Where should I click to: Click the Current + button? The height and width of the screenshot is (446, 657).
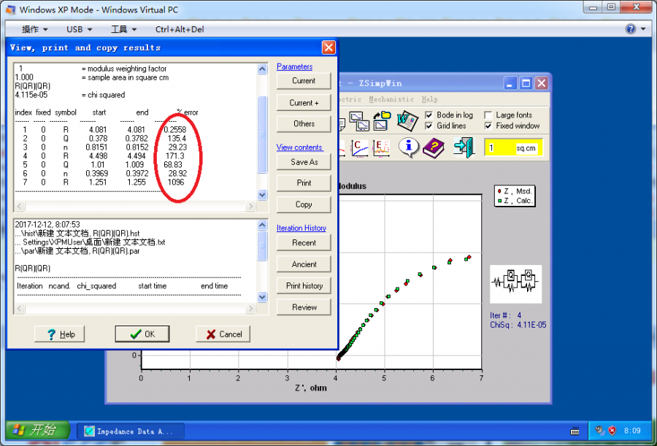(x=304, y=103)
